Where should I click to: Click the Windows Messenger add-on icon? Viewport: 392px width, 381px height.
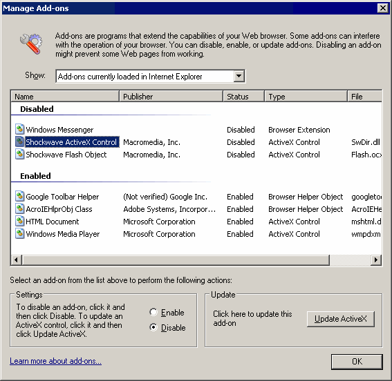point(20,129)
